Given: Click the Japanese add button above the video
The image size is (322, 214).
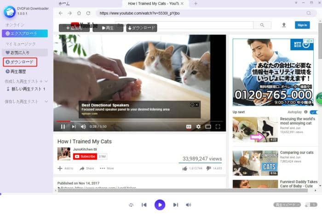Looking at the screenshot, I should (x=74, y=28).
